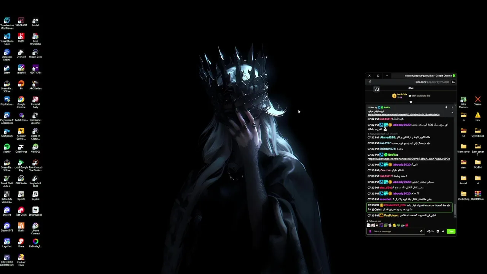The image size is (487, 274).
Task: Select the Overwolf desktop icon
Action: click(21, 53)
